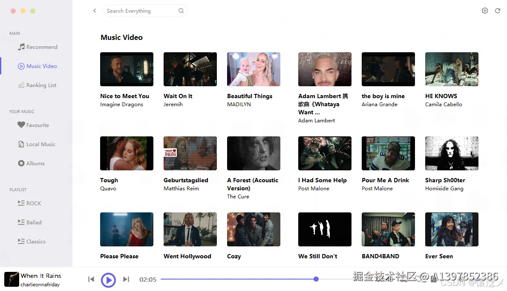Click the Ranking List bar-chart icon
Viewport: 507px width, 291px height.
(21, 85)
